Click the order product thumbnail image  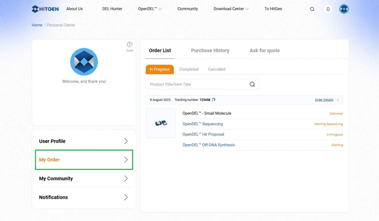tap(161, 123)
